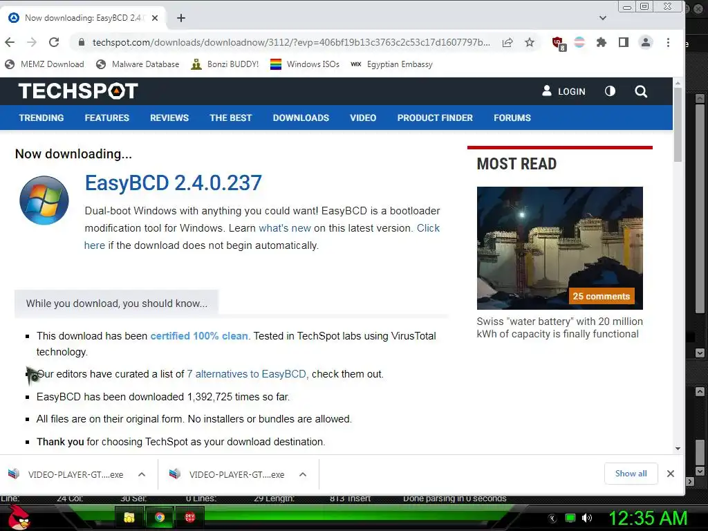
Task: Close the EasyBCD download tab
Action: point(155,18)
